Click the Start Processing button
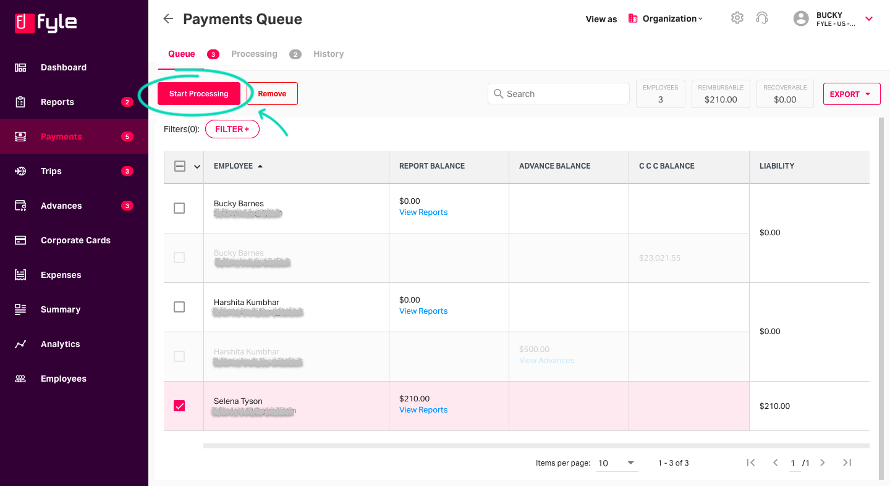 [x=199, y=93]
